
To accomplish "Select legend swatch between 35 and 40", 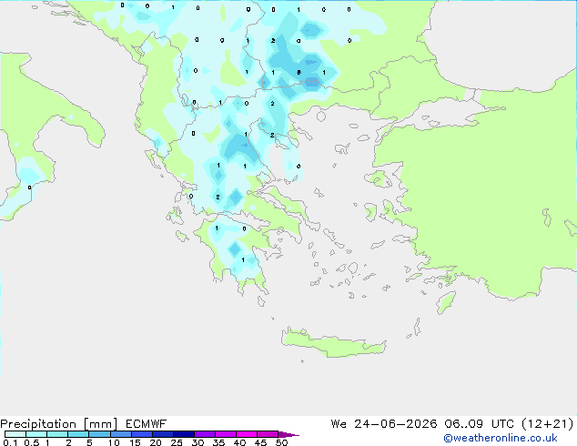I will click(226, 434).
